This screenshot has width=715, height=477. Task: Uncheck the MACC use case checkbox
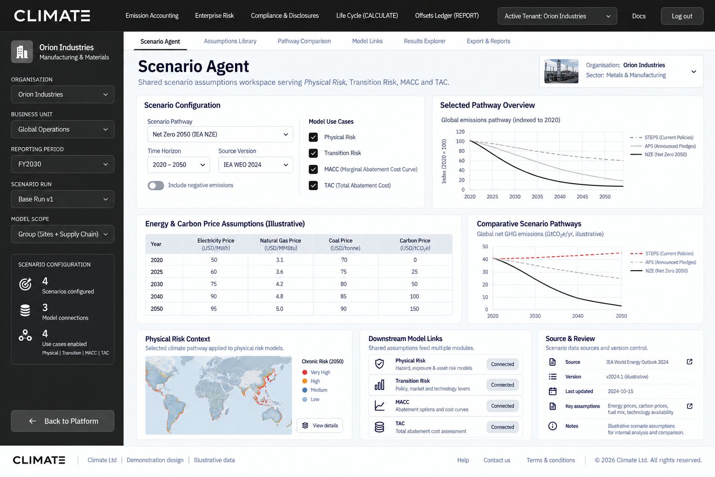pos(313,169)
